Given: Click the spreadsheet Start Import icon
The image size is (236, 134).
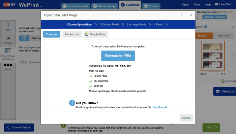Looking at the screenshot, I should tap(24, 38).
